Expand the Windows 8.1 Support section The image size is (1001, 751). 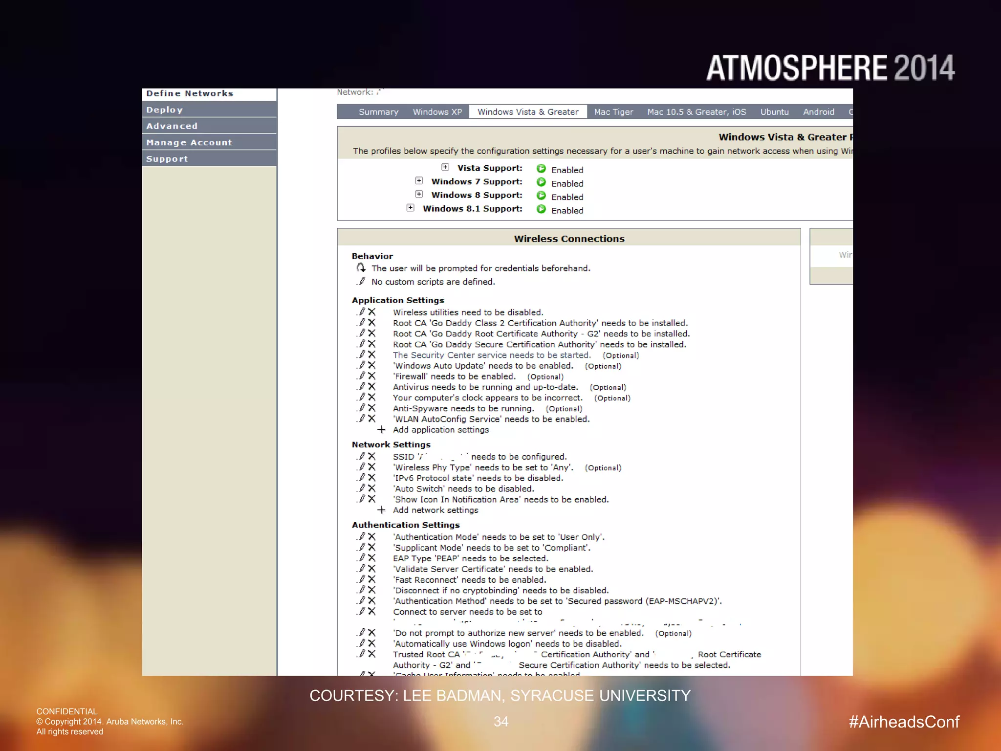pyautogui.click(x=411, y=208)
